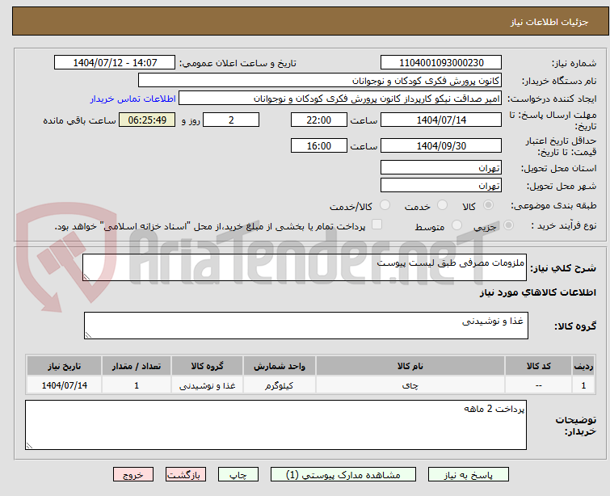The height and width of the screenshot is (496, 610).
Task: Click the خروج exit button
Action: coord(133,475)
